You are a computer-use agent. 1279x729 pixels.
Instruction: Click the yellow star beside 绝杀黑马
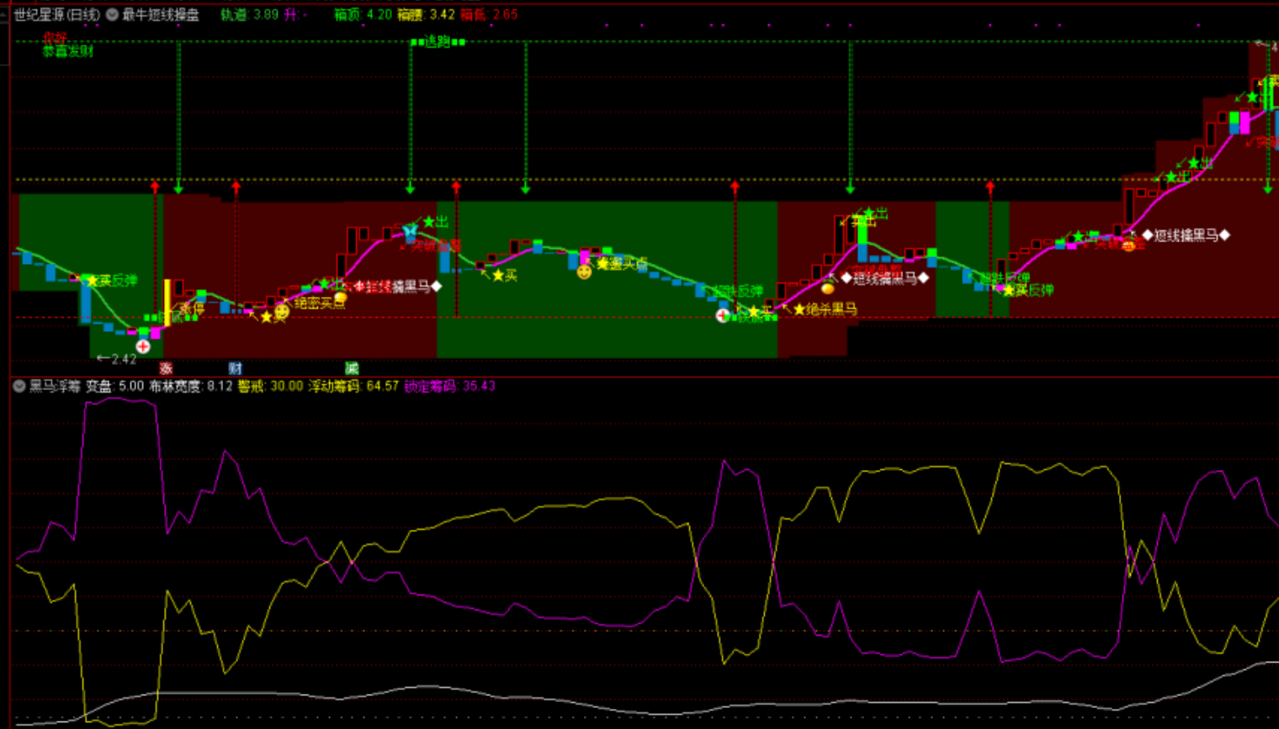(799, 309)
